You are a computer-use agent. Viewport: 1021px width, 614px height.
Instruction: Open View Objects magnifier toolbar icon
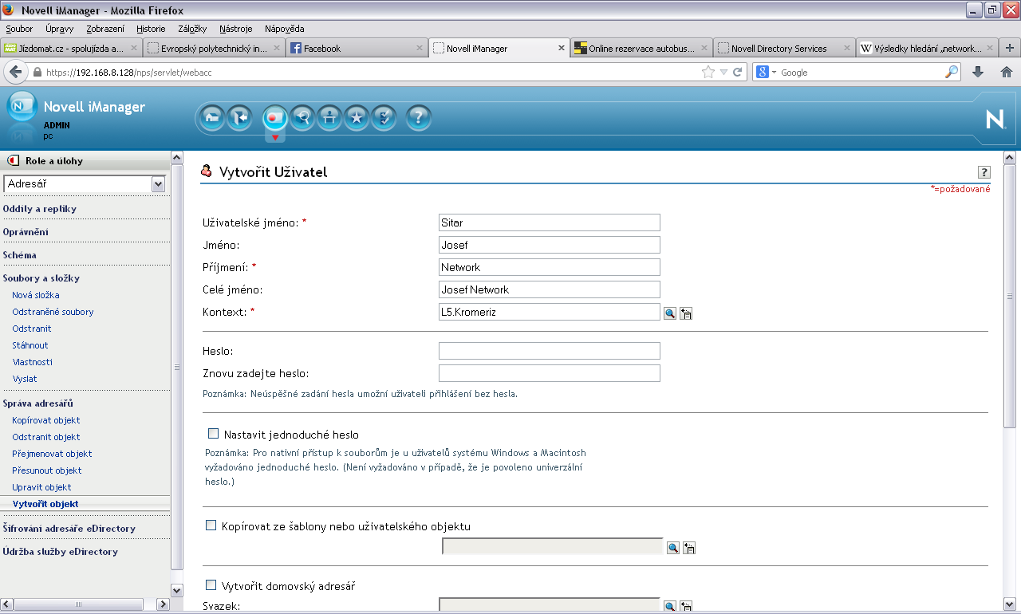tap(302, 118)
